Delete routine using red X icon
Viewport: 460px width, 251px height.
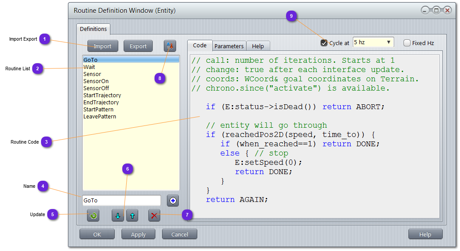click(154, 216)
